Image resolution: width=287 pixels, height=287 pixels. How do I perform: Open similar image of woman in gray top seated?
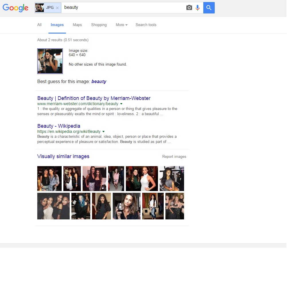172,179
